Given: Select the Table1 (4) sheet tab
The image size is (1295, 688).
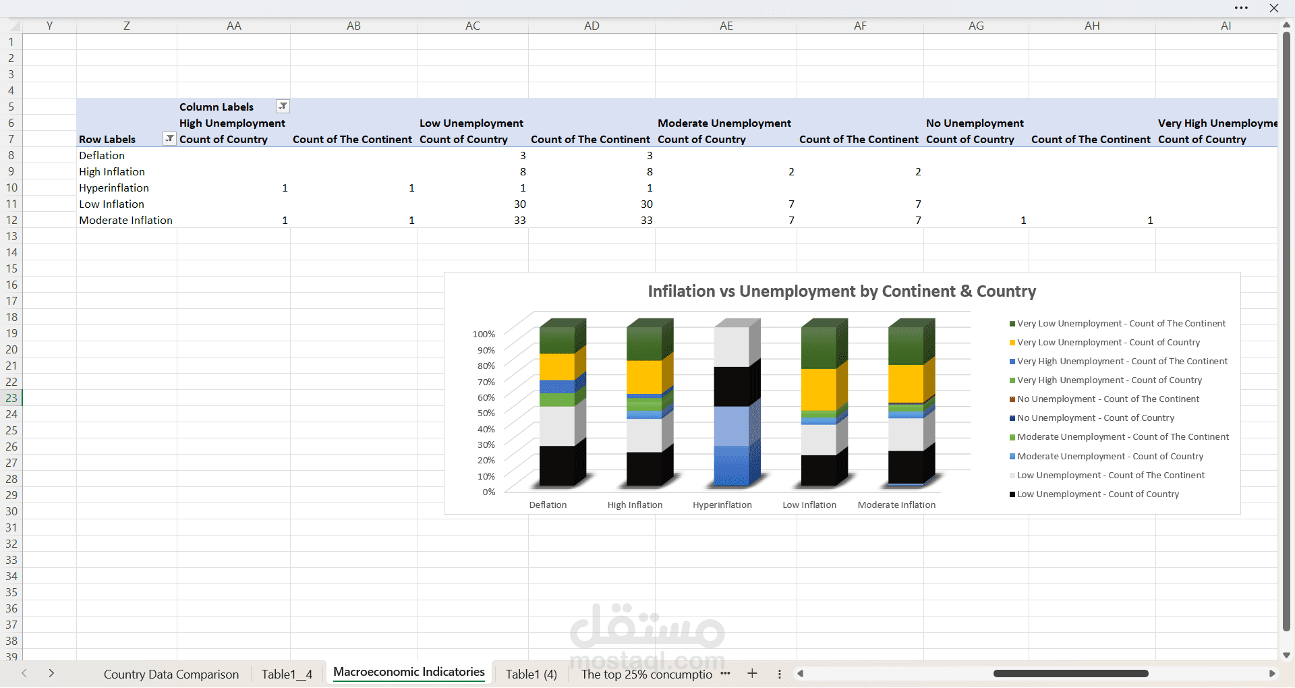Looking at the screenshot, I should coord(531,675).
